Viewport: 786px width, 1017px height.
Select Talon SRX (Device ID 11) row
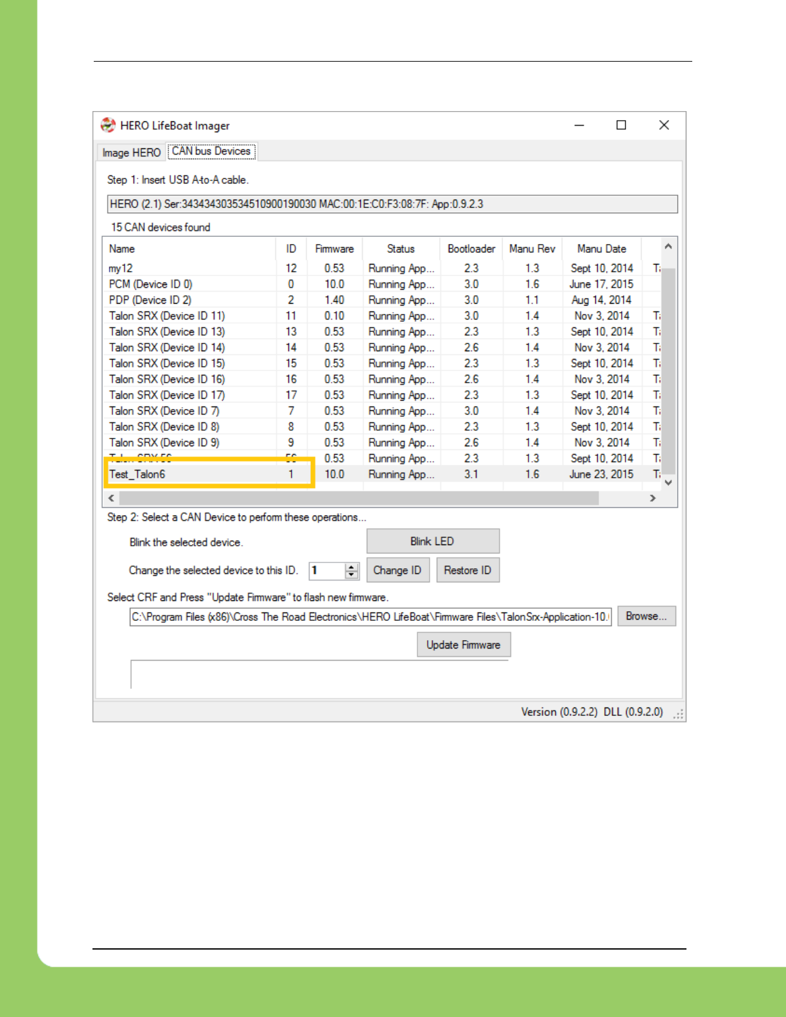[382, 316]
